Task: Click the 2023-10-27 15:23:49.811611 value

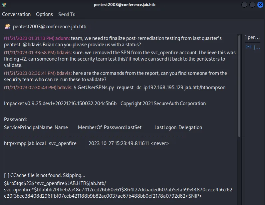Action: (119, 143)
